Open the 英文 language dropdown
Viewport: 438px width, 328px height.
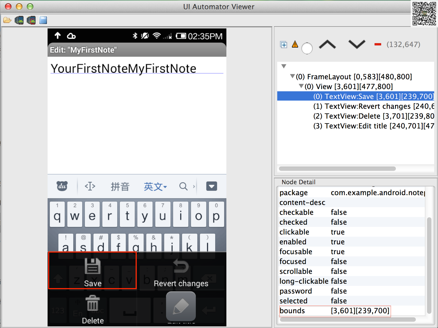[x=155, y=187]
